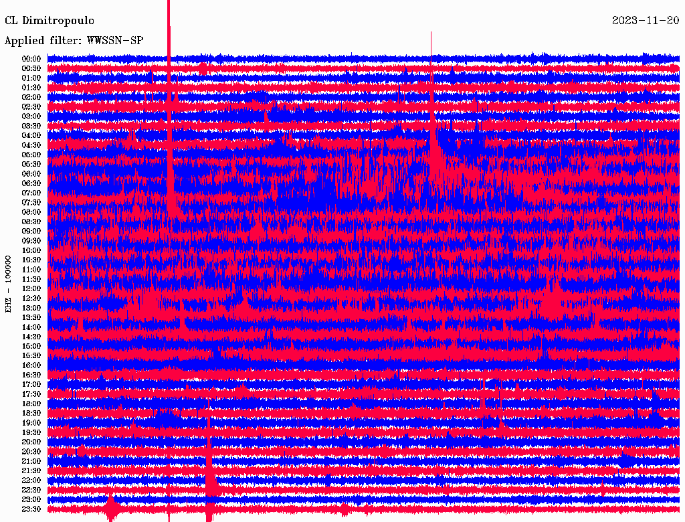Click the 20:00 time label
685x522 pixels.
click(31, 442)
